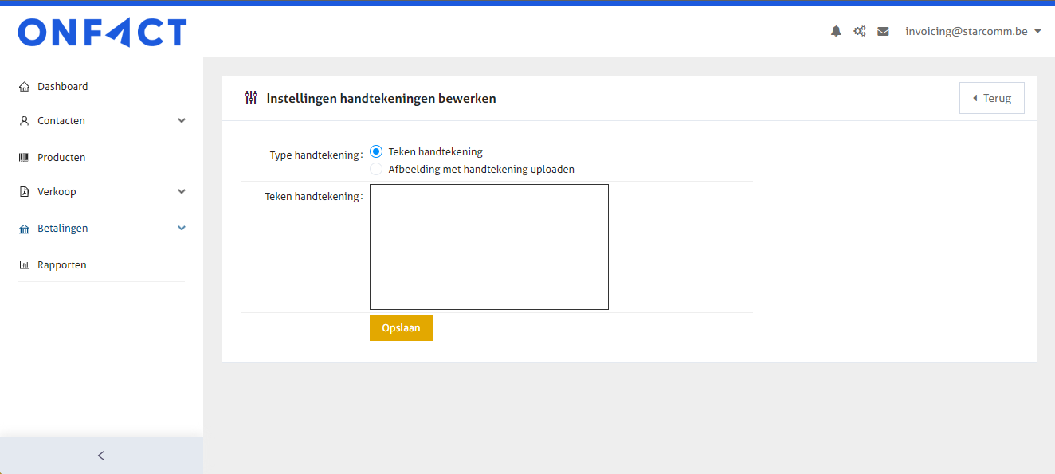Click the Terug back button
Screen dimensions: 1055x474
pos(991,98)
